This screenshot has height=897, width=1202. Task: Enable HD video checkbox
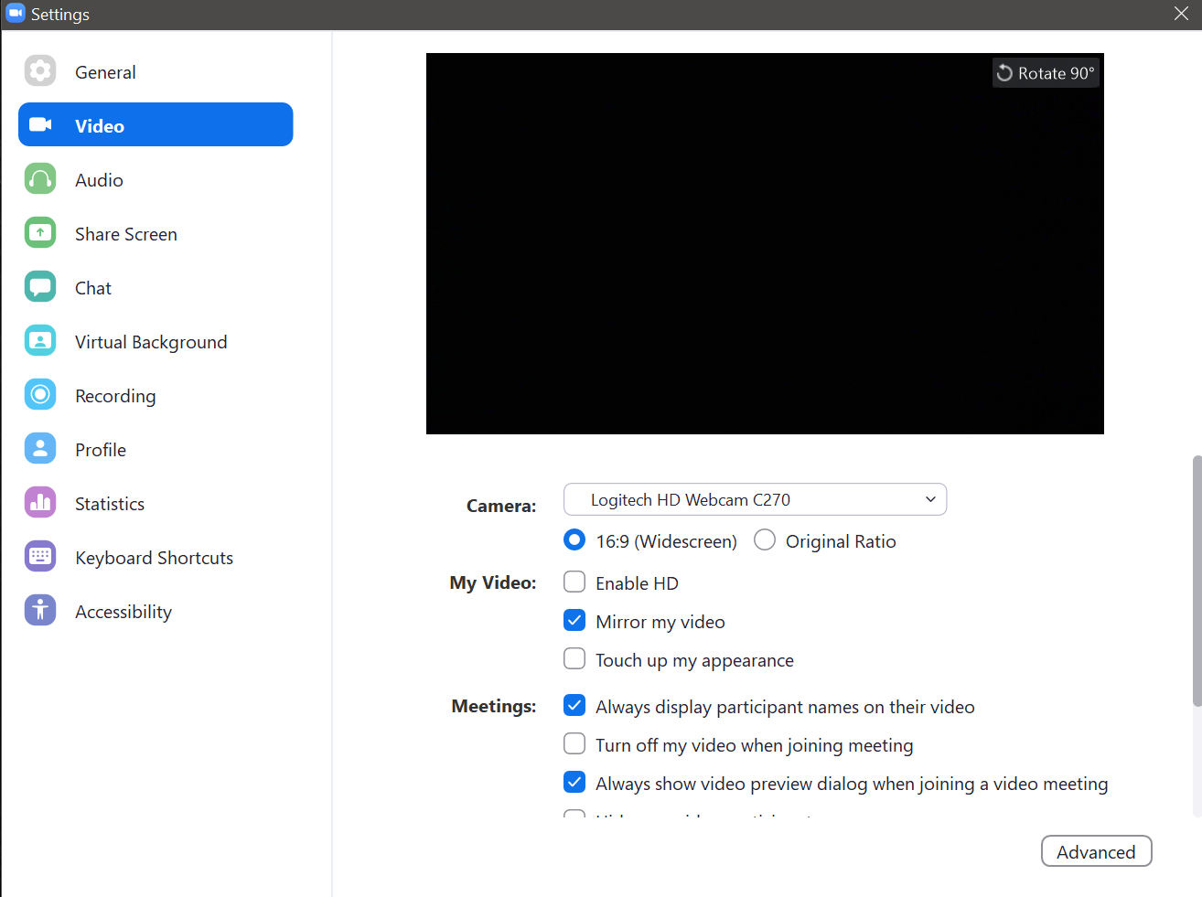(574, 582)
